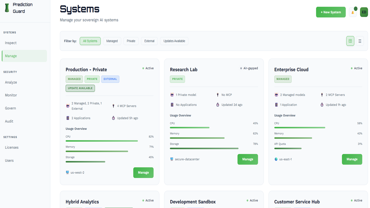Click the MANAGED tag on Enterprise Cloud
This screenshot has width=370, height=208.
coord(283,79)
